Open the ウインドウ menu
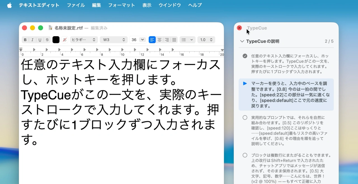The height and width of the screenshot is (184, 358). click(x=170, y=5)
